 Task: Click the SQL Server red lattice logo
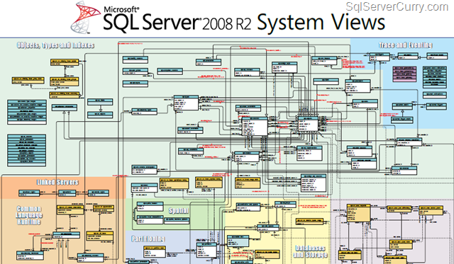[x=82, y=17]
